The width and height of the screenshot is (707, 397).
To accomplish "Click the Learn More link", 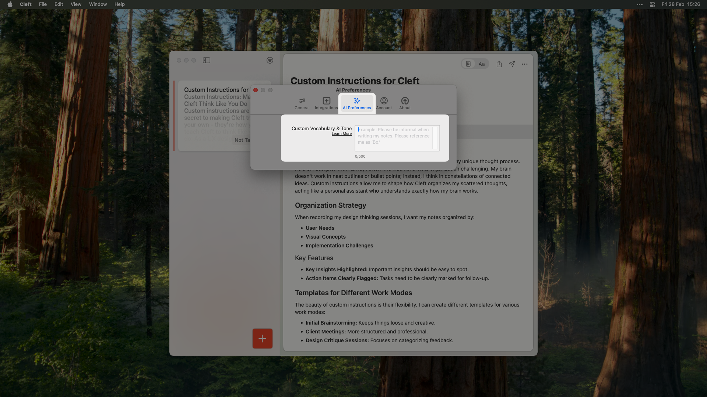I will click(341, 133).
